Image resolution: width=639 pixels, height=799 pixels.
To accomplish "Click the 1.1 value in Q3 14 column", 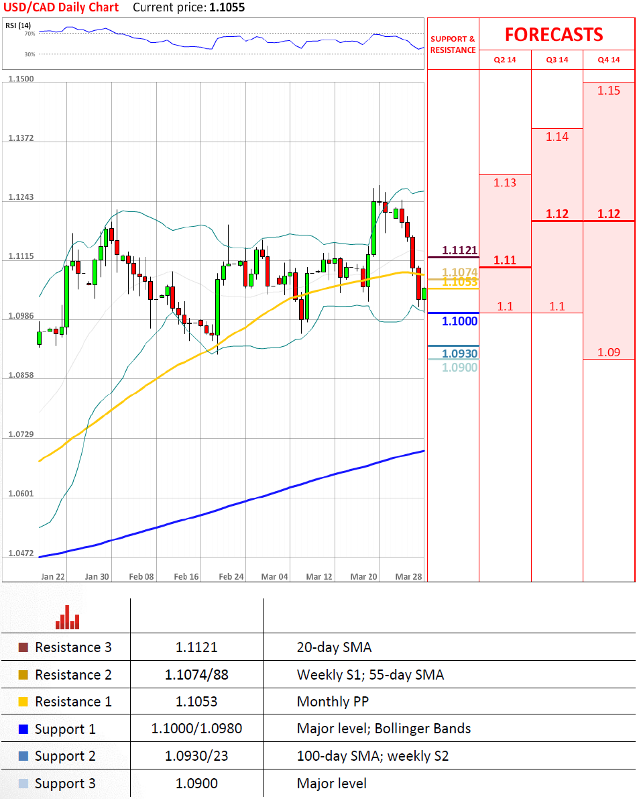I will 557,306.
